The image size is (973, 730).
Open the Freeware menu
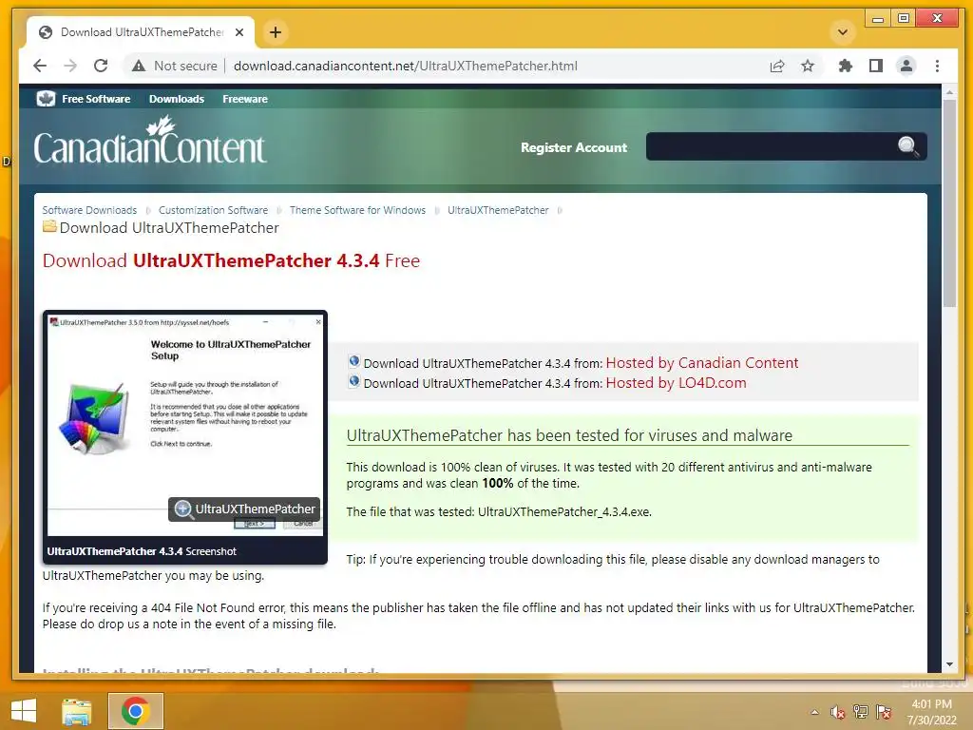click(245, 99)
